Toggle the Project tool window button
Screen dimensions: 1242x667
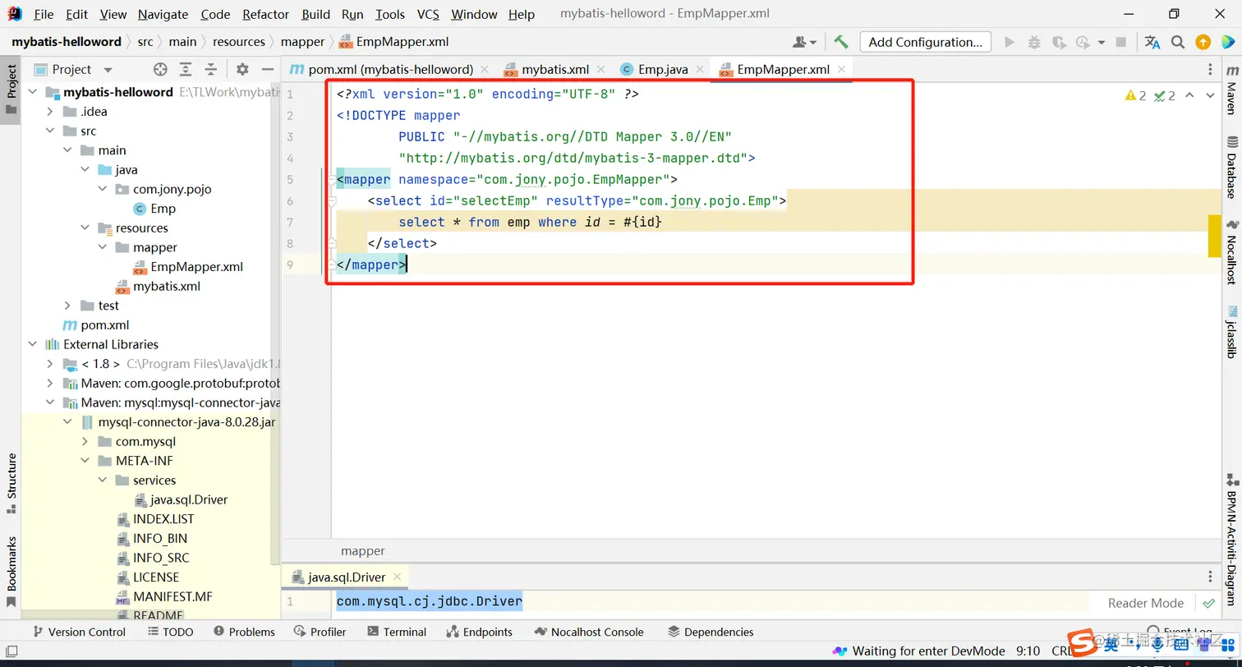pos(11,89)
